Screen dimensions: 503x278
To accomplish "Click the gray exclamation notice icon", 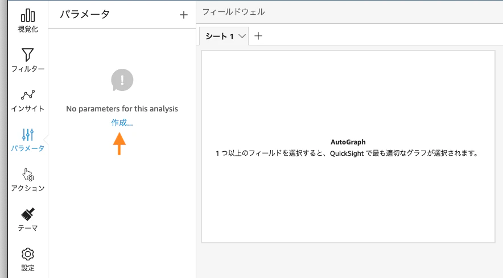I will (122, 80).
